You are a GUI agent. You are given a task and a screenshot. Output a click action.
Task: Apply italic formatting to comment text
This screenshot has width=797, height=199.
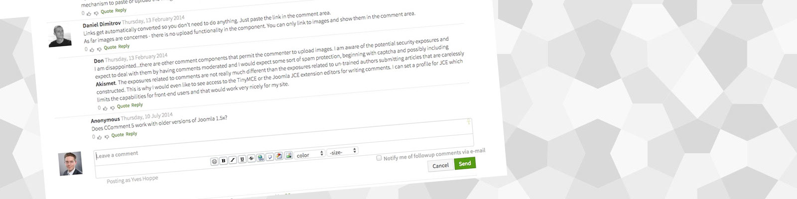click(233, 160)
